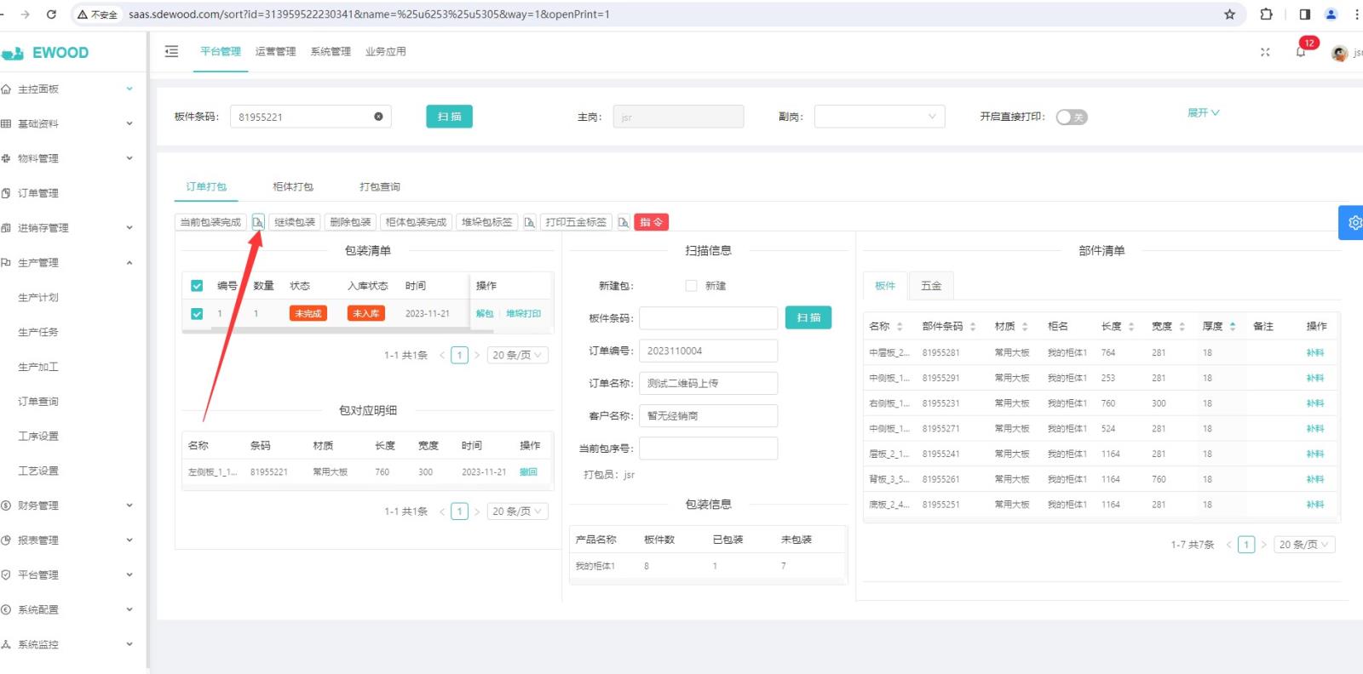Click the 当前包序号 input field

(709, 448)
